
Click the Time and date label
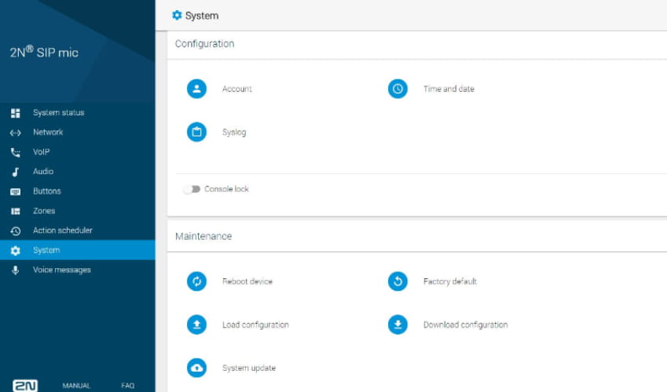click(x=449, y=89)
